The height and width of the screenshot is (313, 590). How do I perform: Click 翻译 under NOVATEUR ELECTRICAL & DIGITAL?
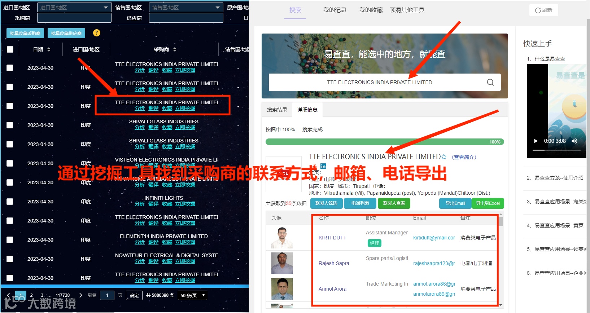153,261
